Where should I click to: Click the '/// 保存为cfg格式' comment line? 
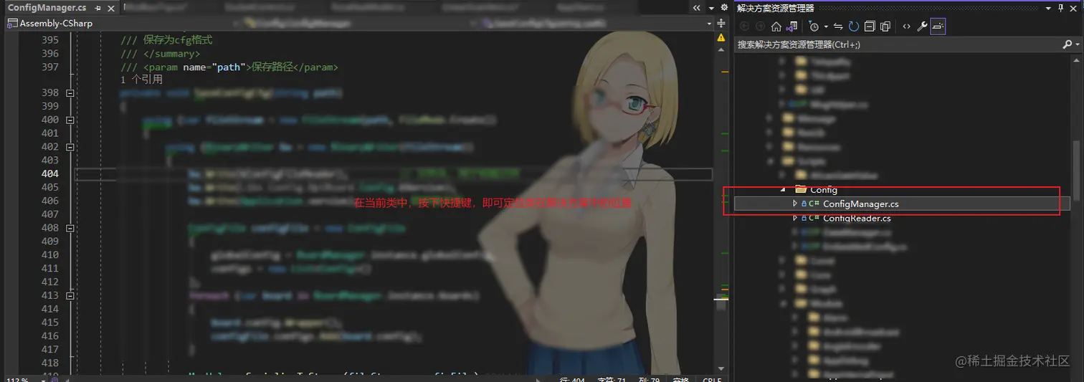click(x=166, y=39)
